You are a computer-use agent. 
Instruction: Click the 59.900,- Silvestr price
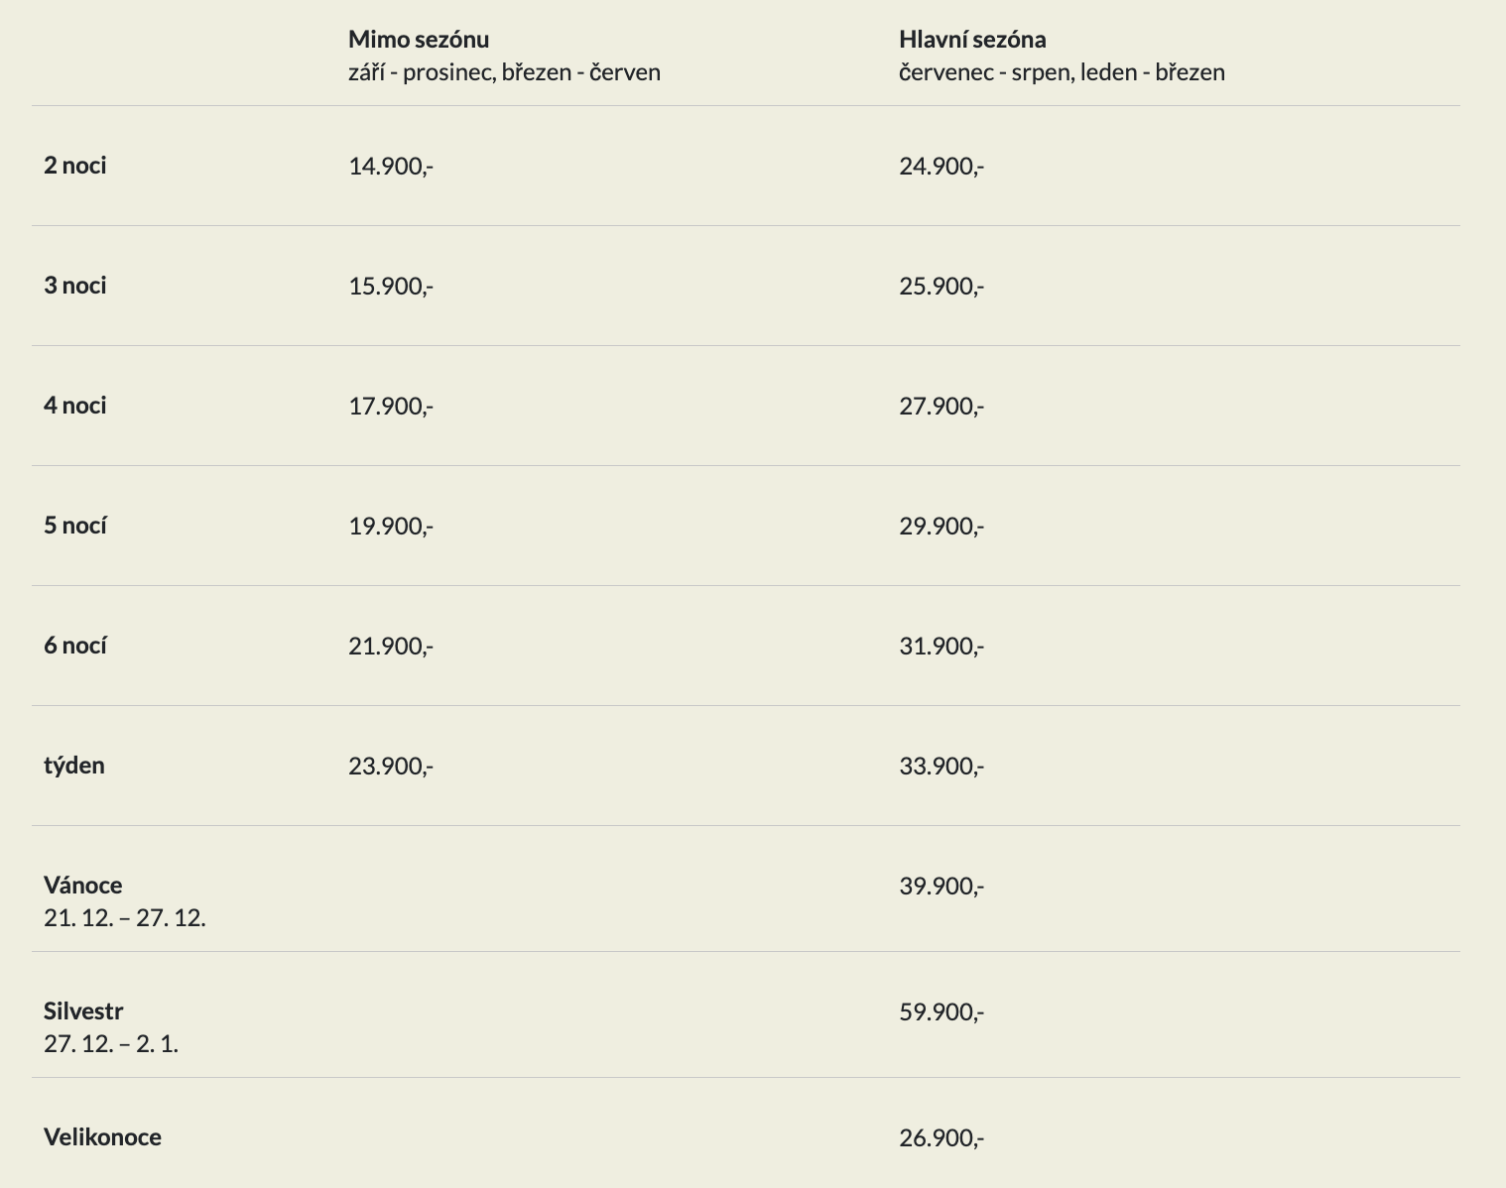coord(941,1012)
